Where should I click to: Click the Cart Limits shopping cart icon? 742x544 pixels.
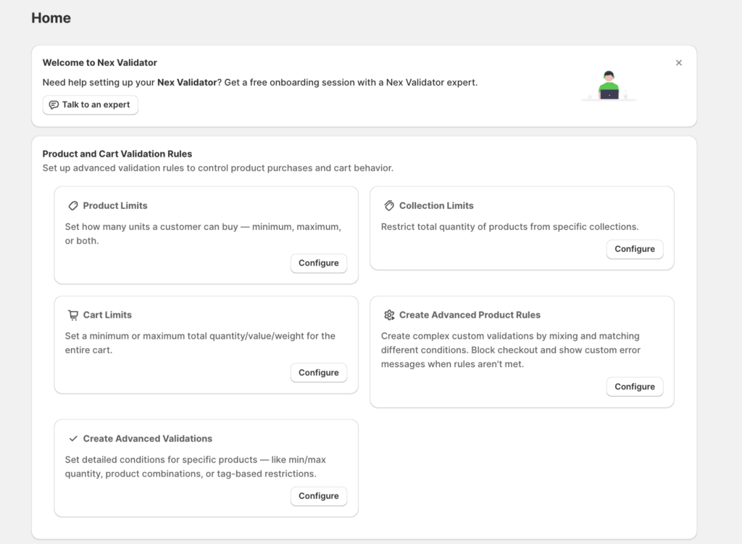[73, 315]
